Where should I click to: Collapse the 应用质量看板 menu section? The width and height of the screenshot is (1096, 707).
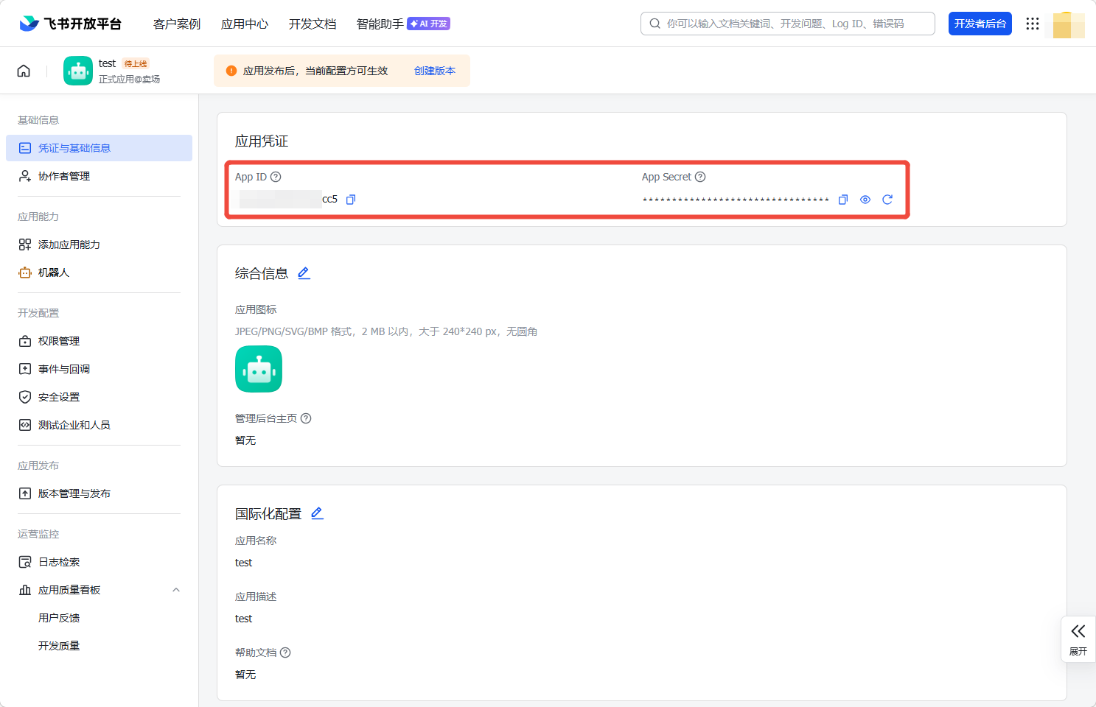(176, 590)
